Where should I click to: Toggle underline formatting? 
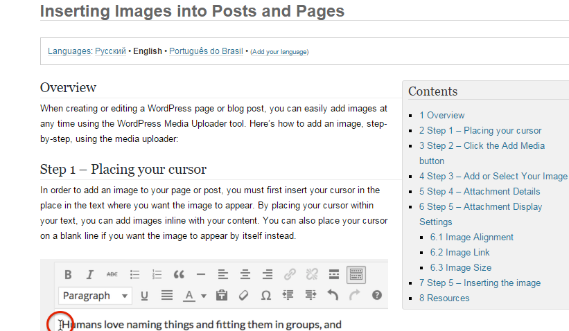(x=145, y=296)
